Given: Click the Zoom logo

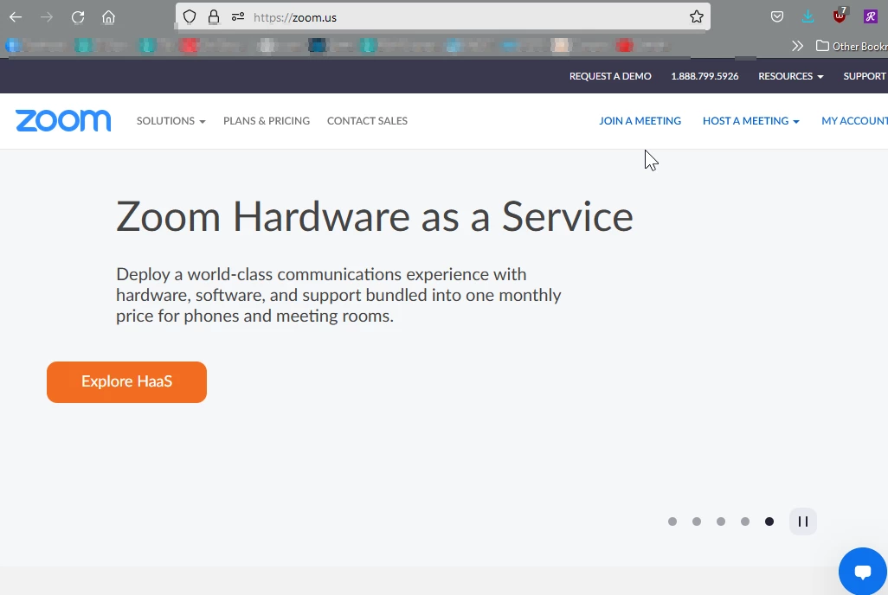Looking at the screenshot, I should pyautogui.click(x=63, y=120).
